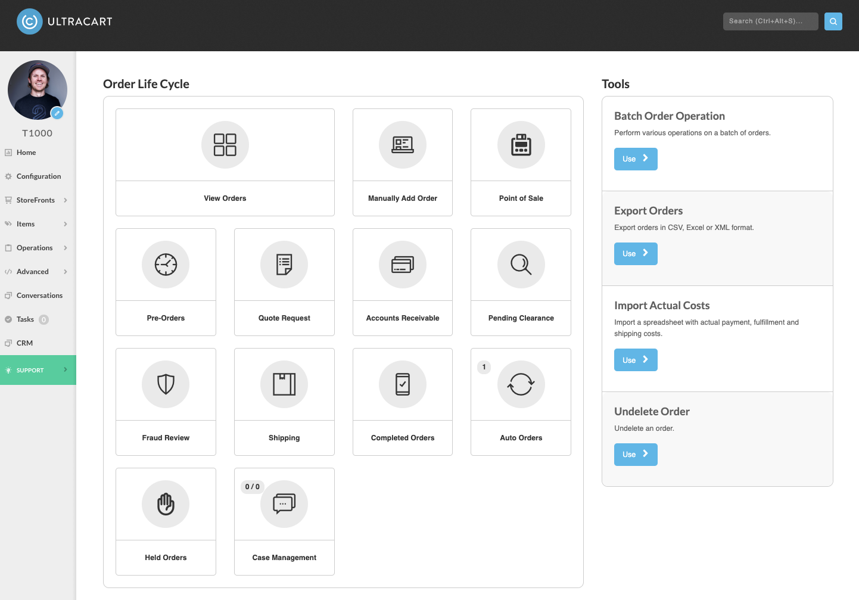
Task: Open the Pending Clearance magnifier icon
Action: pos(521,265)
